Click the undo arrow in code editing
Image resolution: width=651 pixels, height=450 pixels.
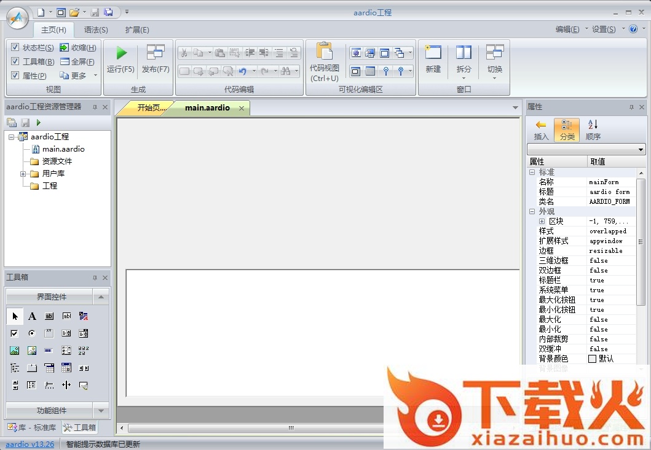click(x=242, y=71)
